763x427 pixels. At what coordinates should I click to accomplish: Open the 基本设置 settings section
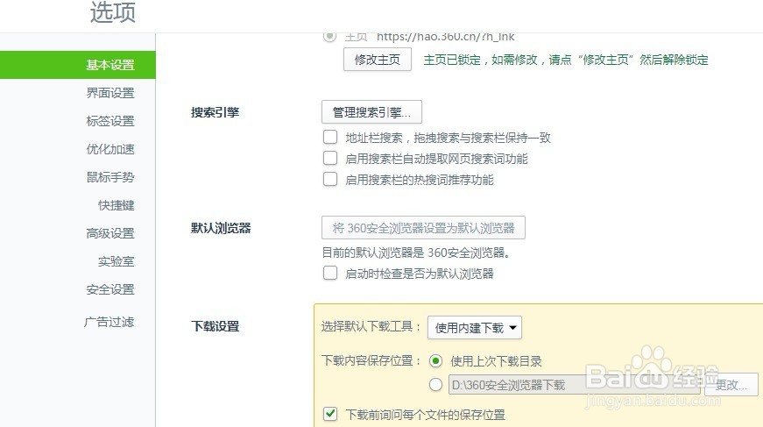[x=78, y=65]
